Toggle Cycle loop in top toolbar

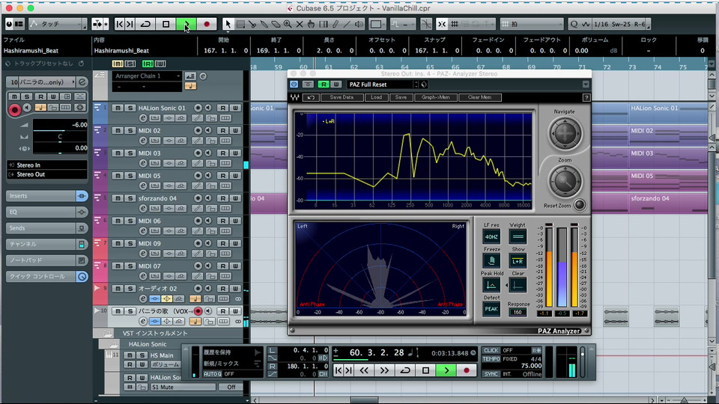tap(145, 24)
